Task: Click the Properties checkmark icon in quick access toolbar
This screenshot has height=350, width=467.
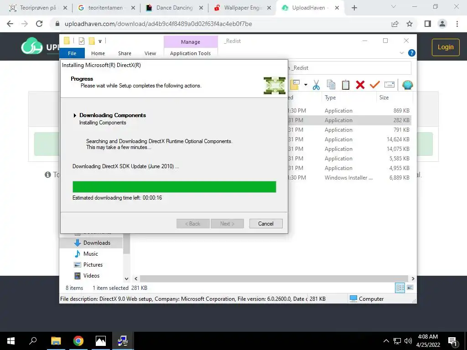Action: click(81, 41)
